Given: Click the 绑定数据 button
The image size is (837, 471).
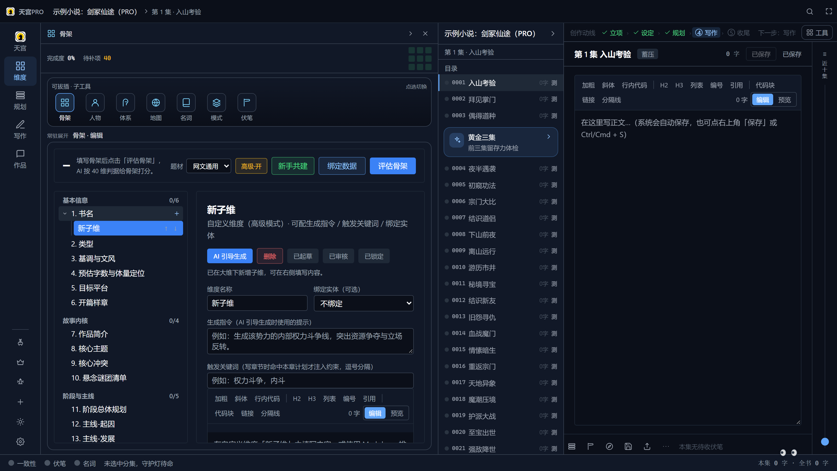Looking at the screenshot, I should point(342,166).
